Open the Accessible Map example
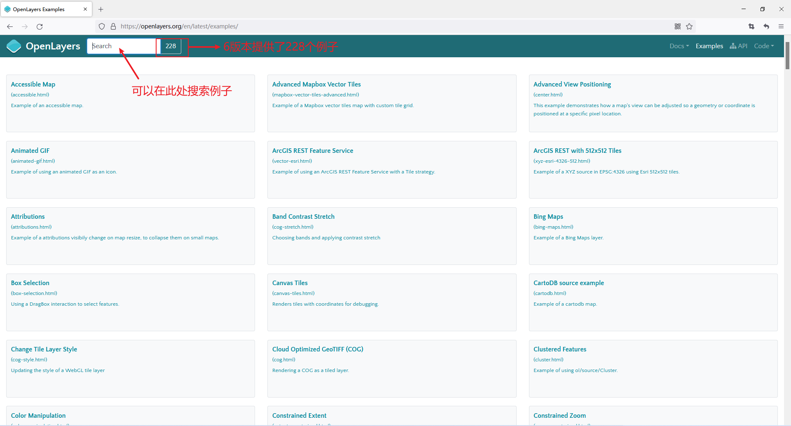791x426 pixels. (x=33, y=84)
